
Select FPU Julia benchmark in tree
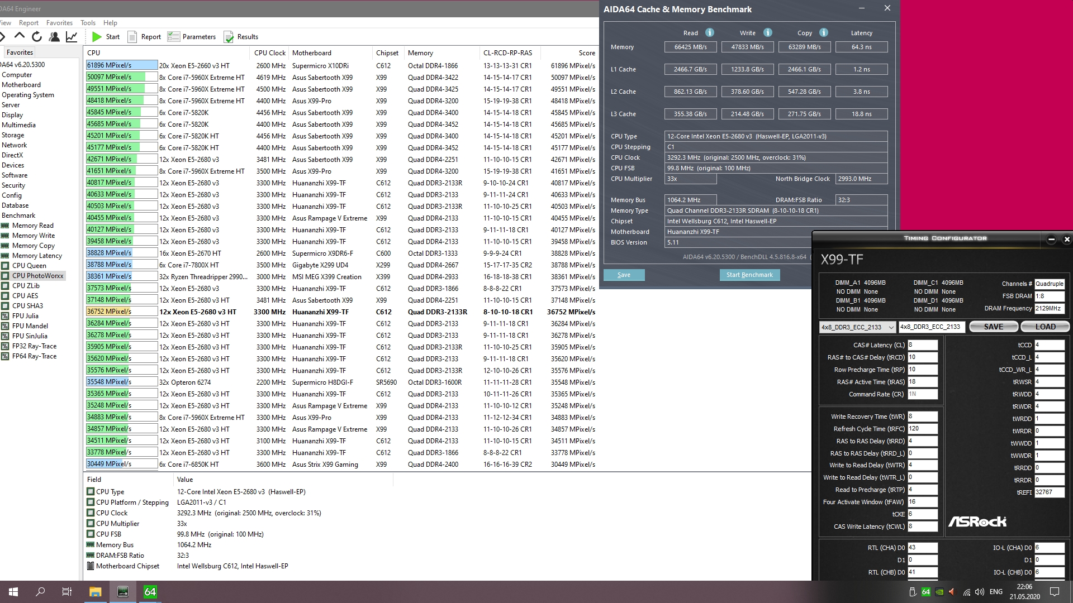point(25,316)
